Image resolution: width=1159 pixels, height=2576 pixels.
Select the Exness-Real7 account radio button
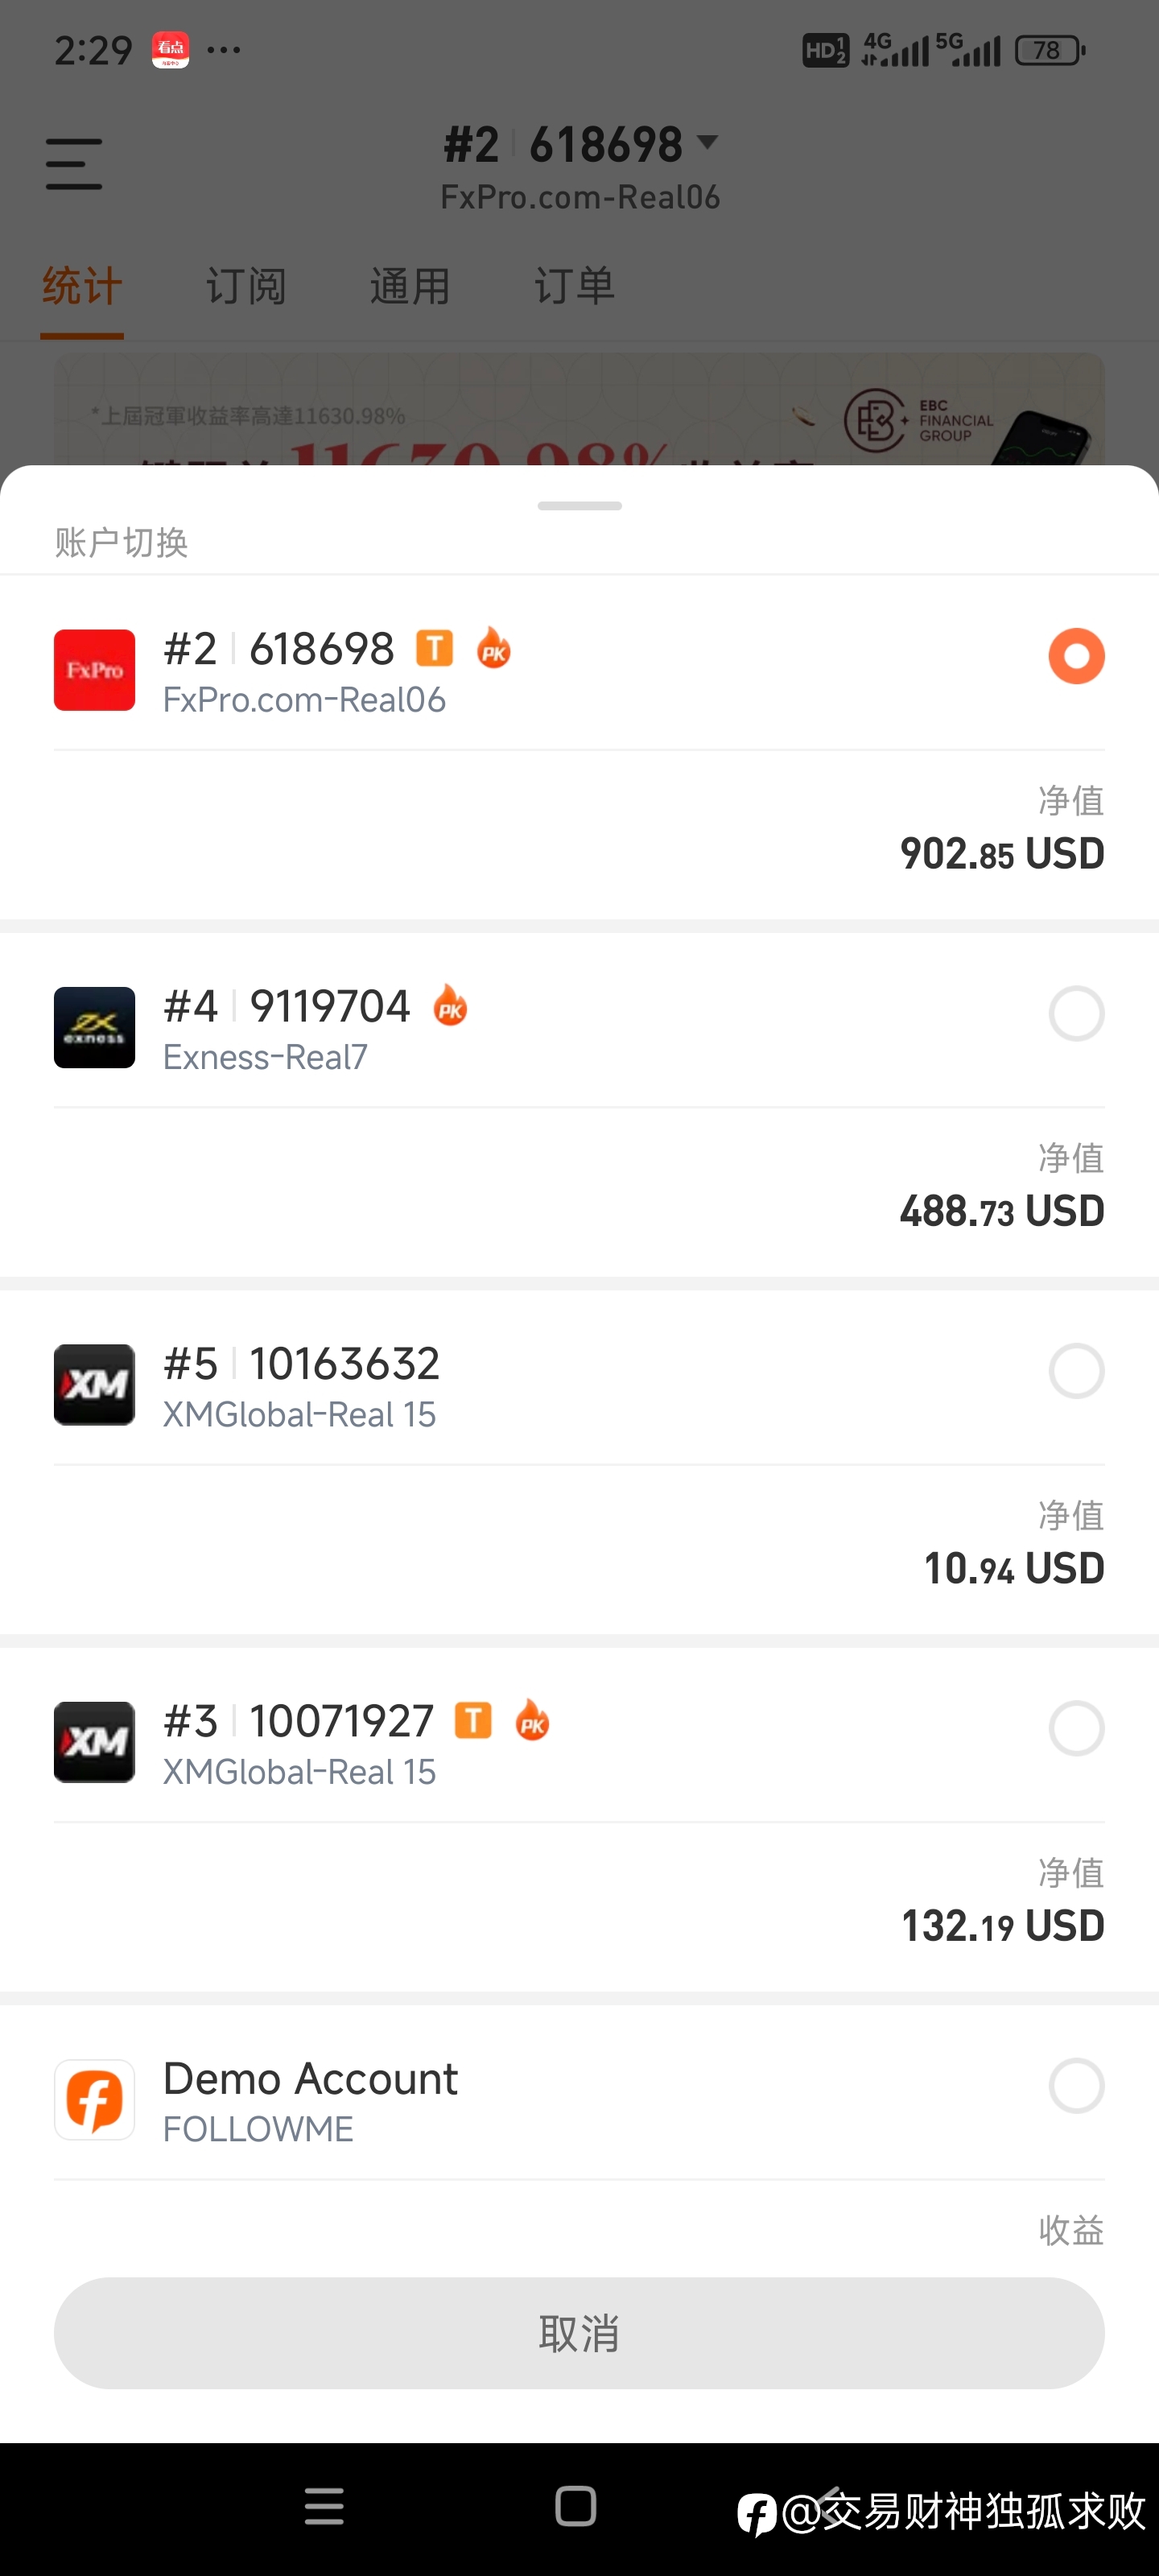click(x=1076, y=1014)
